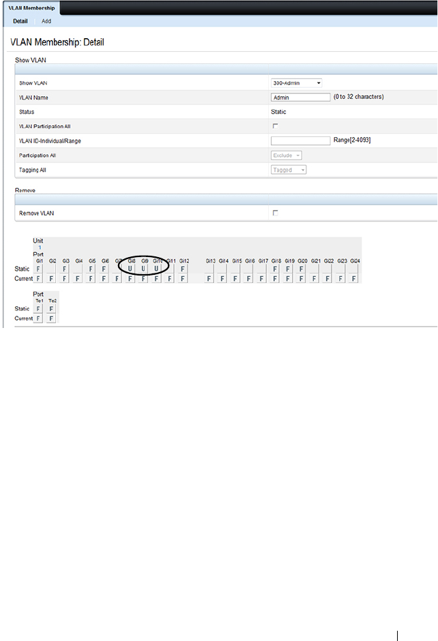Select the Current row cell under Gi12
This screenshot has width=438, height=641.
click(183, 279)
